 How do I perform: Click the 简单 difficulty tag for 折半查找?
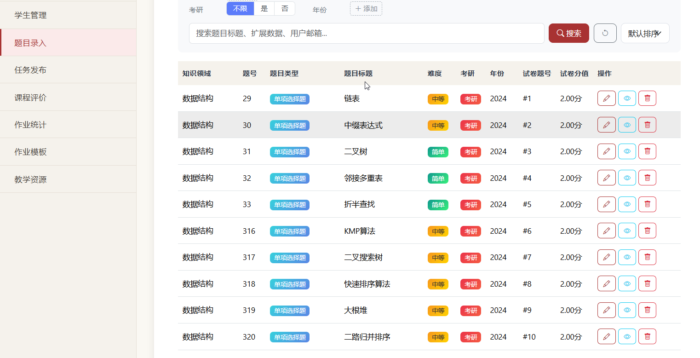pyautogui.click(x=438, y=205)
